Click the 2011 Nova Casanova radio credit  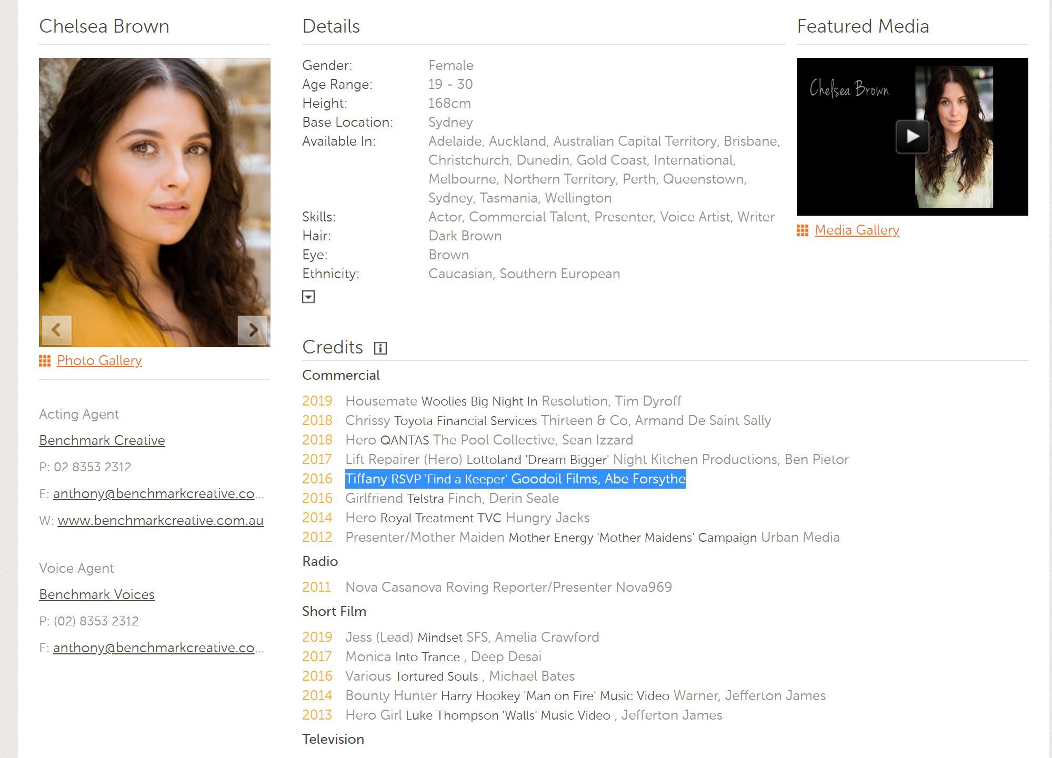[x=508, y=588]
